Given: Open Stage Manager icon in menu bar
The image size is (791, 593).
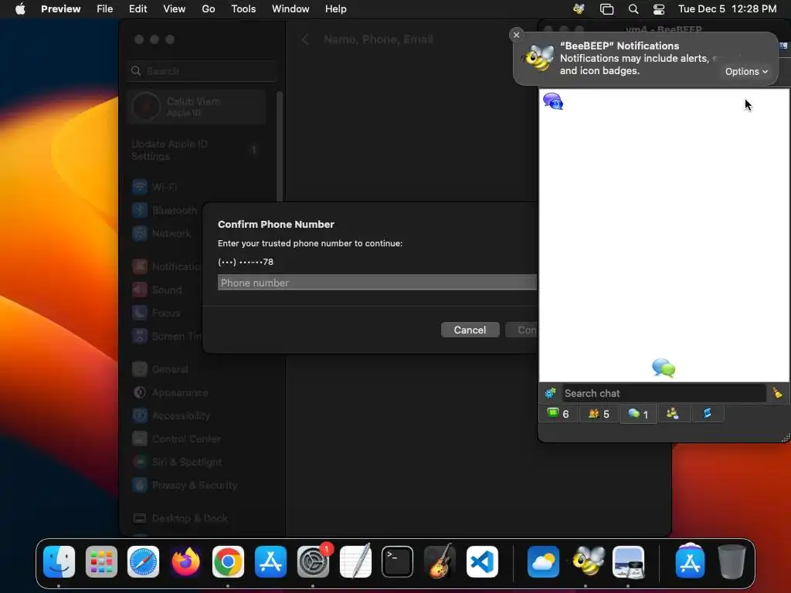Looking at the screenshot, I should tap(607, 9).
